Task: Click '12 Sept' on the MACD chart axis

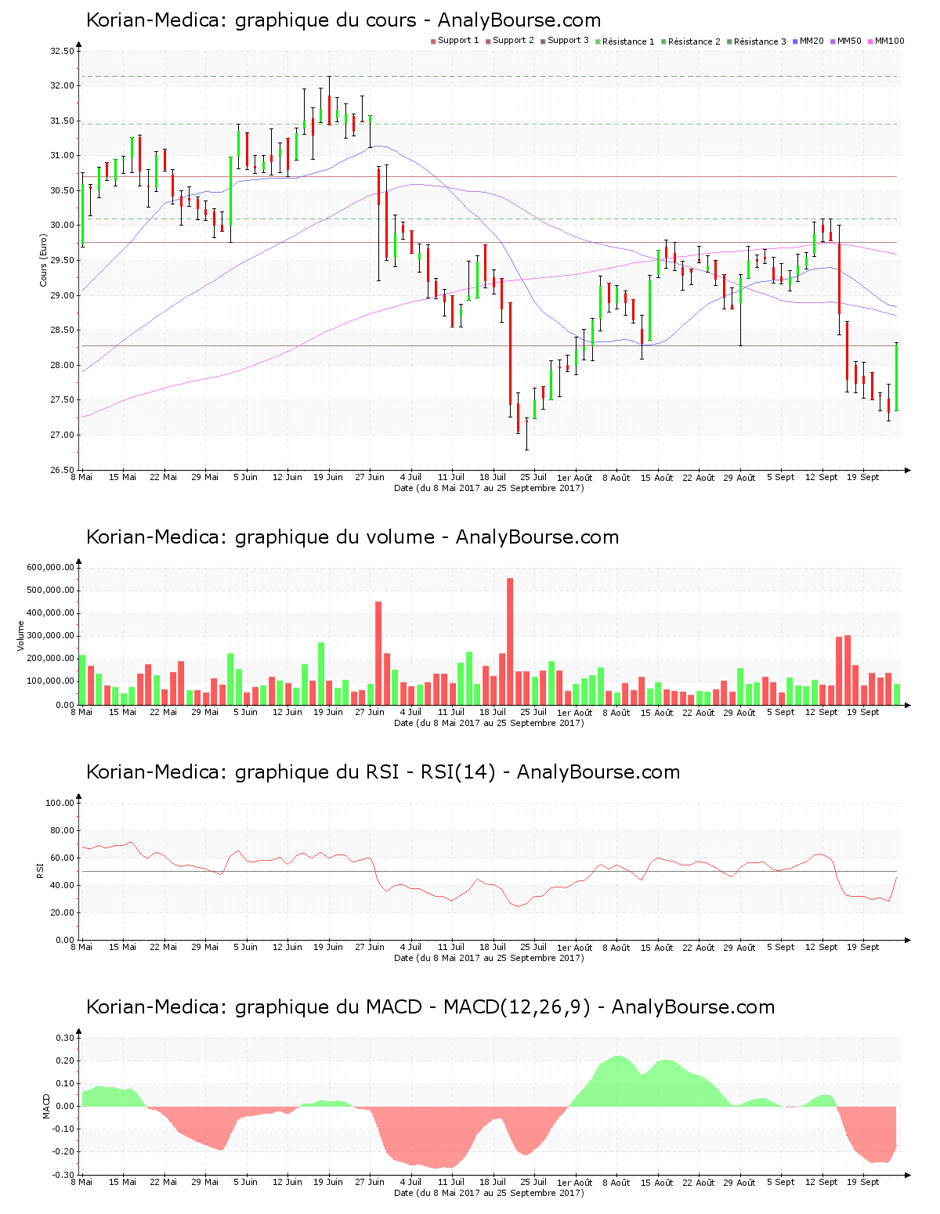Action: (822, 1182)
